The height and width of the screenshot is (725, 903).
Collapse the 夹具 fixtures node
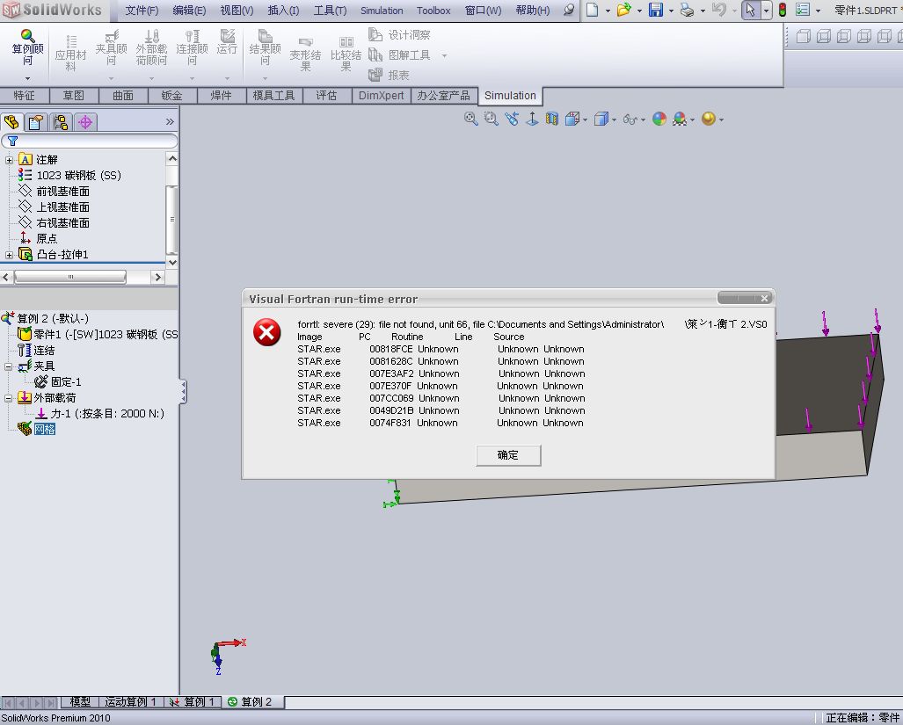point(9,366)
